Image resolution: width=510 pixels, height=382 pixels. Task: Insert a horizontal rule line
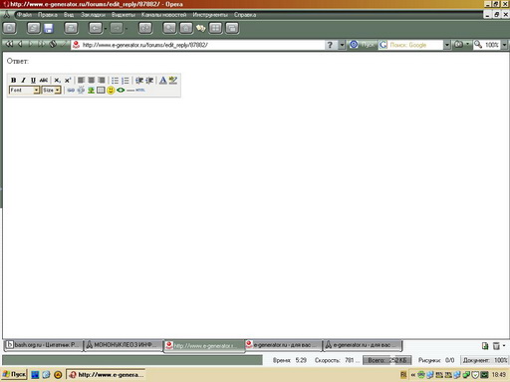point(130,91)
